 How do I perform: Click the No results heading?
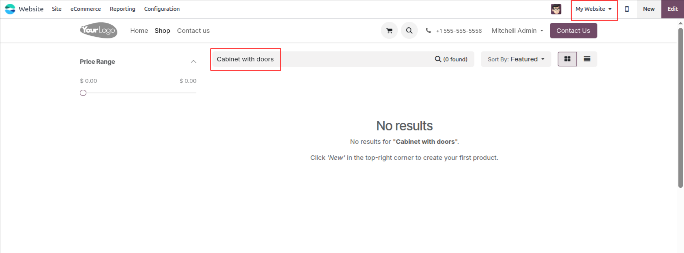404,125
